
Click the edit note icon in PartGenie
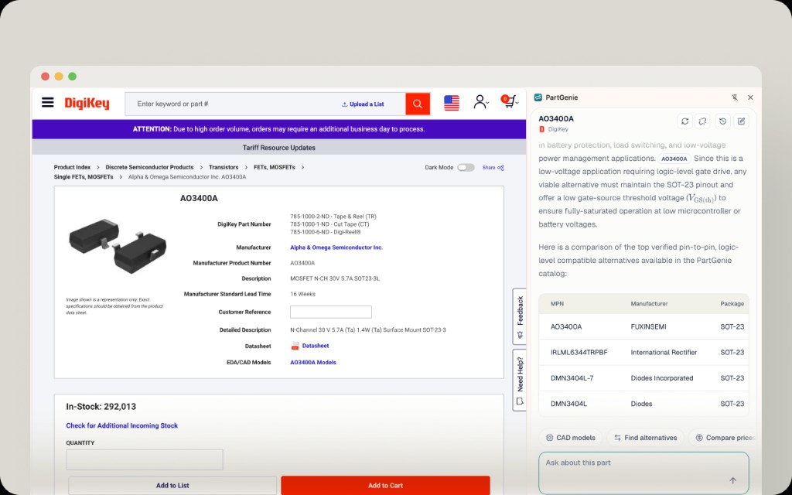741,121
